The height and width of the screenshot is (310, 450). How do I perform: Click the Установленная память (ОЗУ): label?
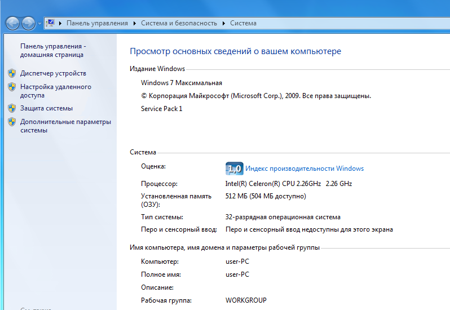coord(176,200)
